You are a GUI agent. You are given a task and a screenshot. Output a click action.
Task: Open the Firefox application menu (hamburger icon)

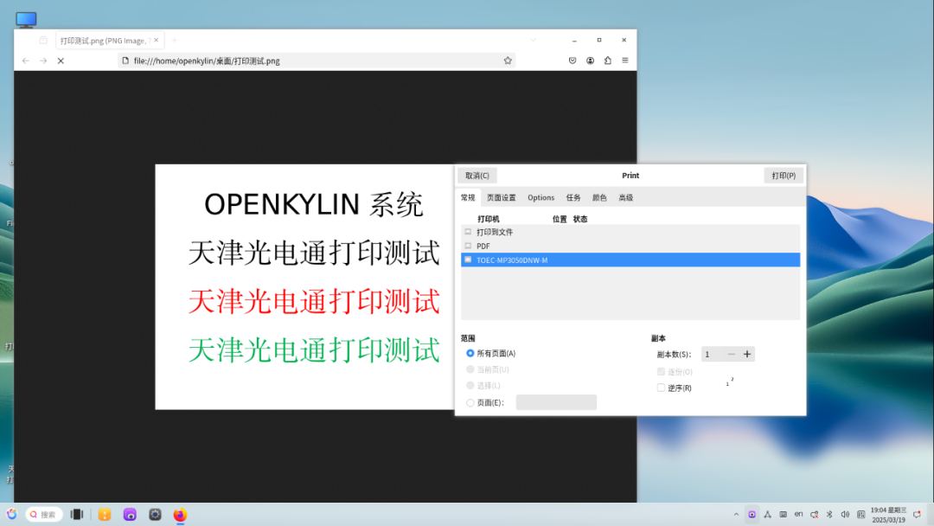tap(624, 61)
